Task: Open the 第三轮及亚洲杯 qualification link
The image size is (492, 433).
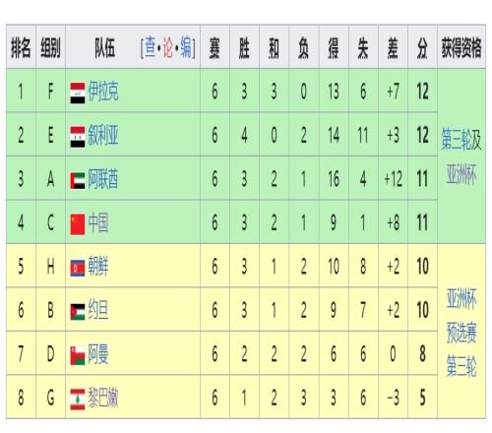Action: 461,156
